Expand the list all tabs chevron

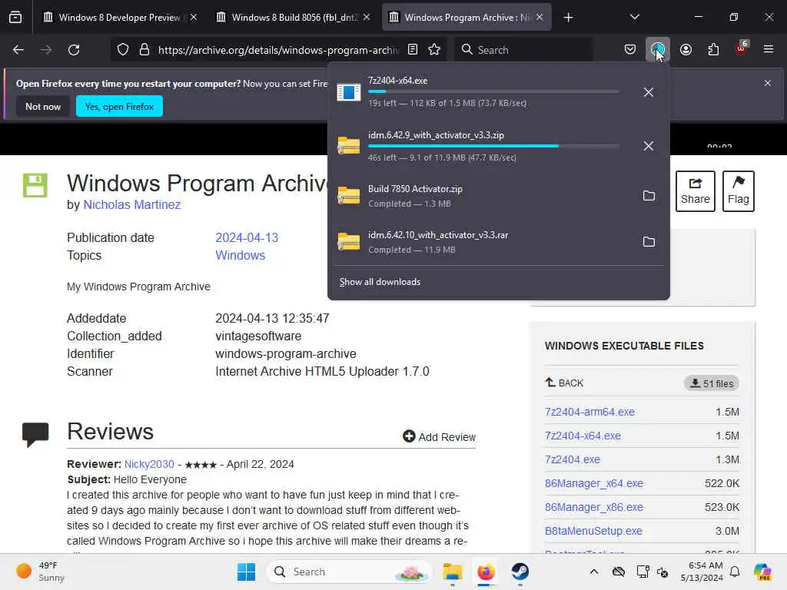(x=634, y=17)
